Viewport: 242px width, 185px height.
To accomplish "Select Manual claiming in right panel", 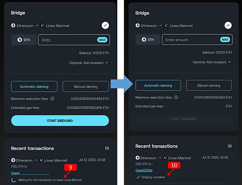I will (x=209, y=85).
